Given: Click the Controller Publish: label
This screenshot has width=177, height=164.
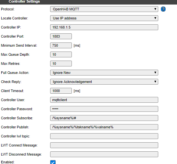Looking at the screenshot, I should pyautogui.click(x=15, y=127).
